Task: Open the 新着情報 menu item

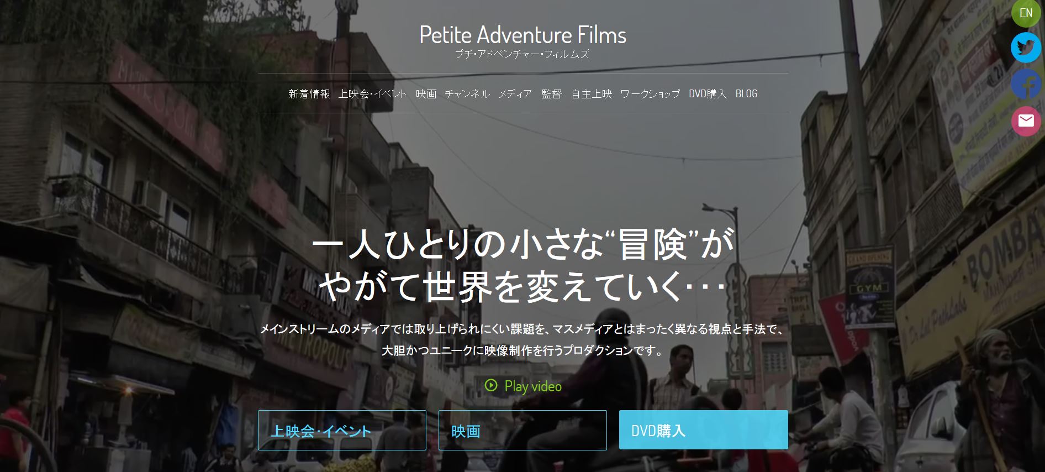Action: tap(309, 94)
